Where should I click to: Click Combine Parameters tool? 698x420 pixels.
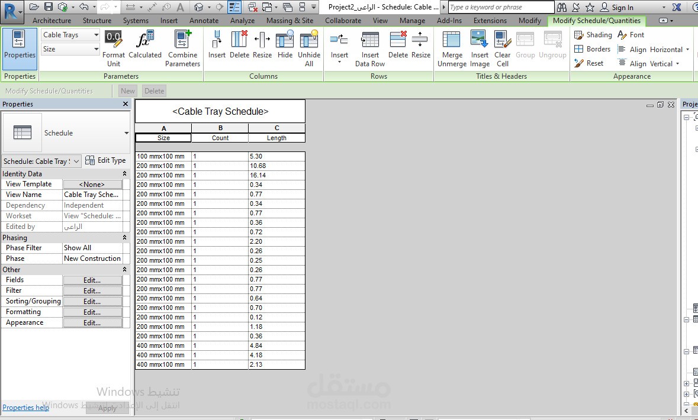click(x=182, y=49)
